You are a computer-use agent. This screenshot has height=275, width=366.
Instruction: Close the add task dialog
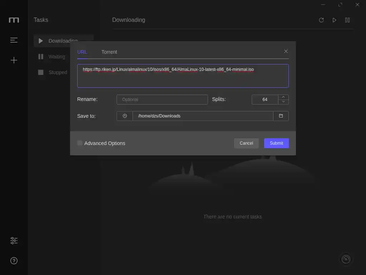point(286,51)
